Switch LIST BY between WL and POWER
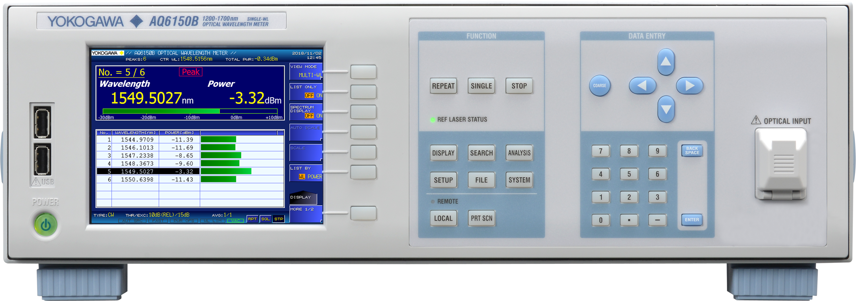Viewport: 856px width, 301px height. tap(363, 172)
